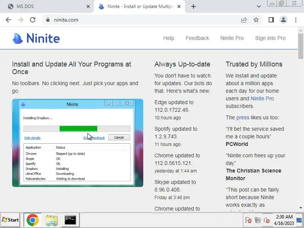Click the Ninite installer screenshot image
The width and height of the screenshot is (304, 228).
(x=78, y=143)
